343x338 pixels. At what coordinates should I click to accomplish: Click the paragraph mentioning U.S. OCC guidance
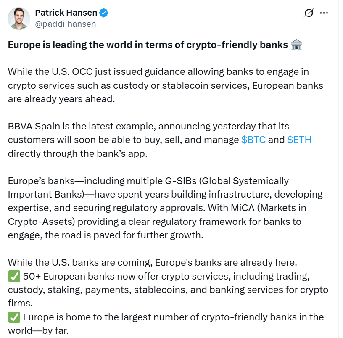click(165, 85)
